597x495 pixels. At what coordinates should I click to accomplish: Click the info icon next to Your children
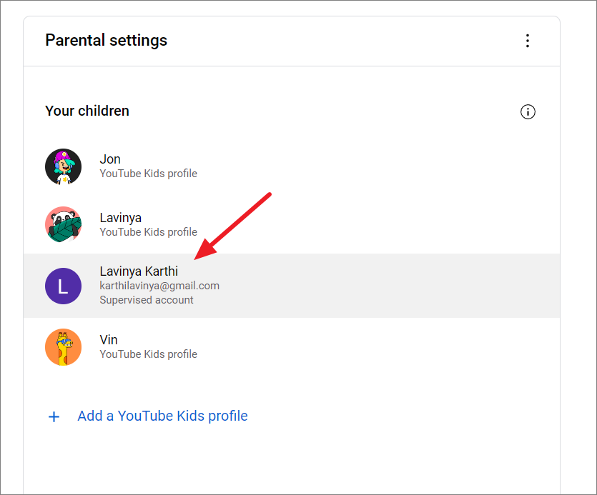coord(528,111)
